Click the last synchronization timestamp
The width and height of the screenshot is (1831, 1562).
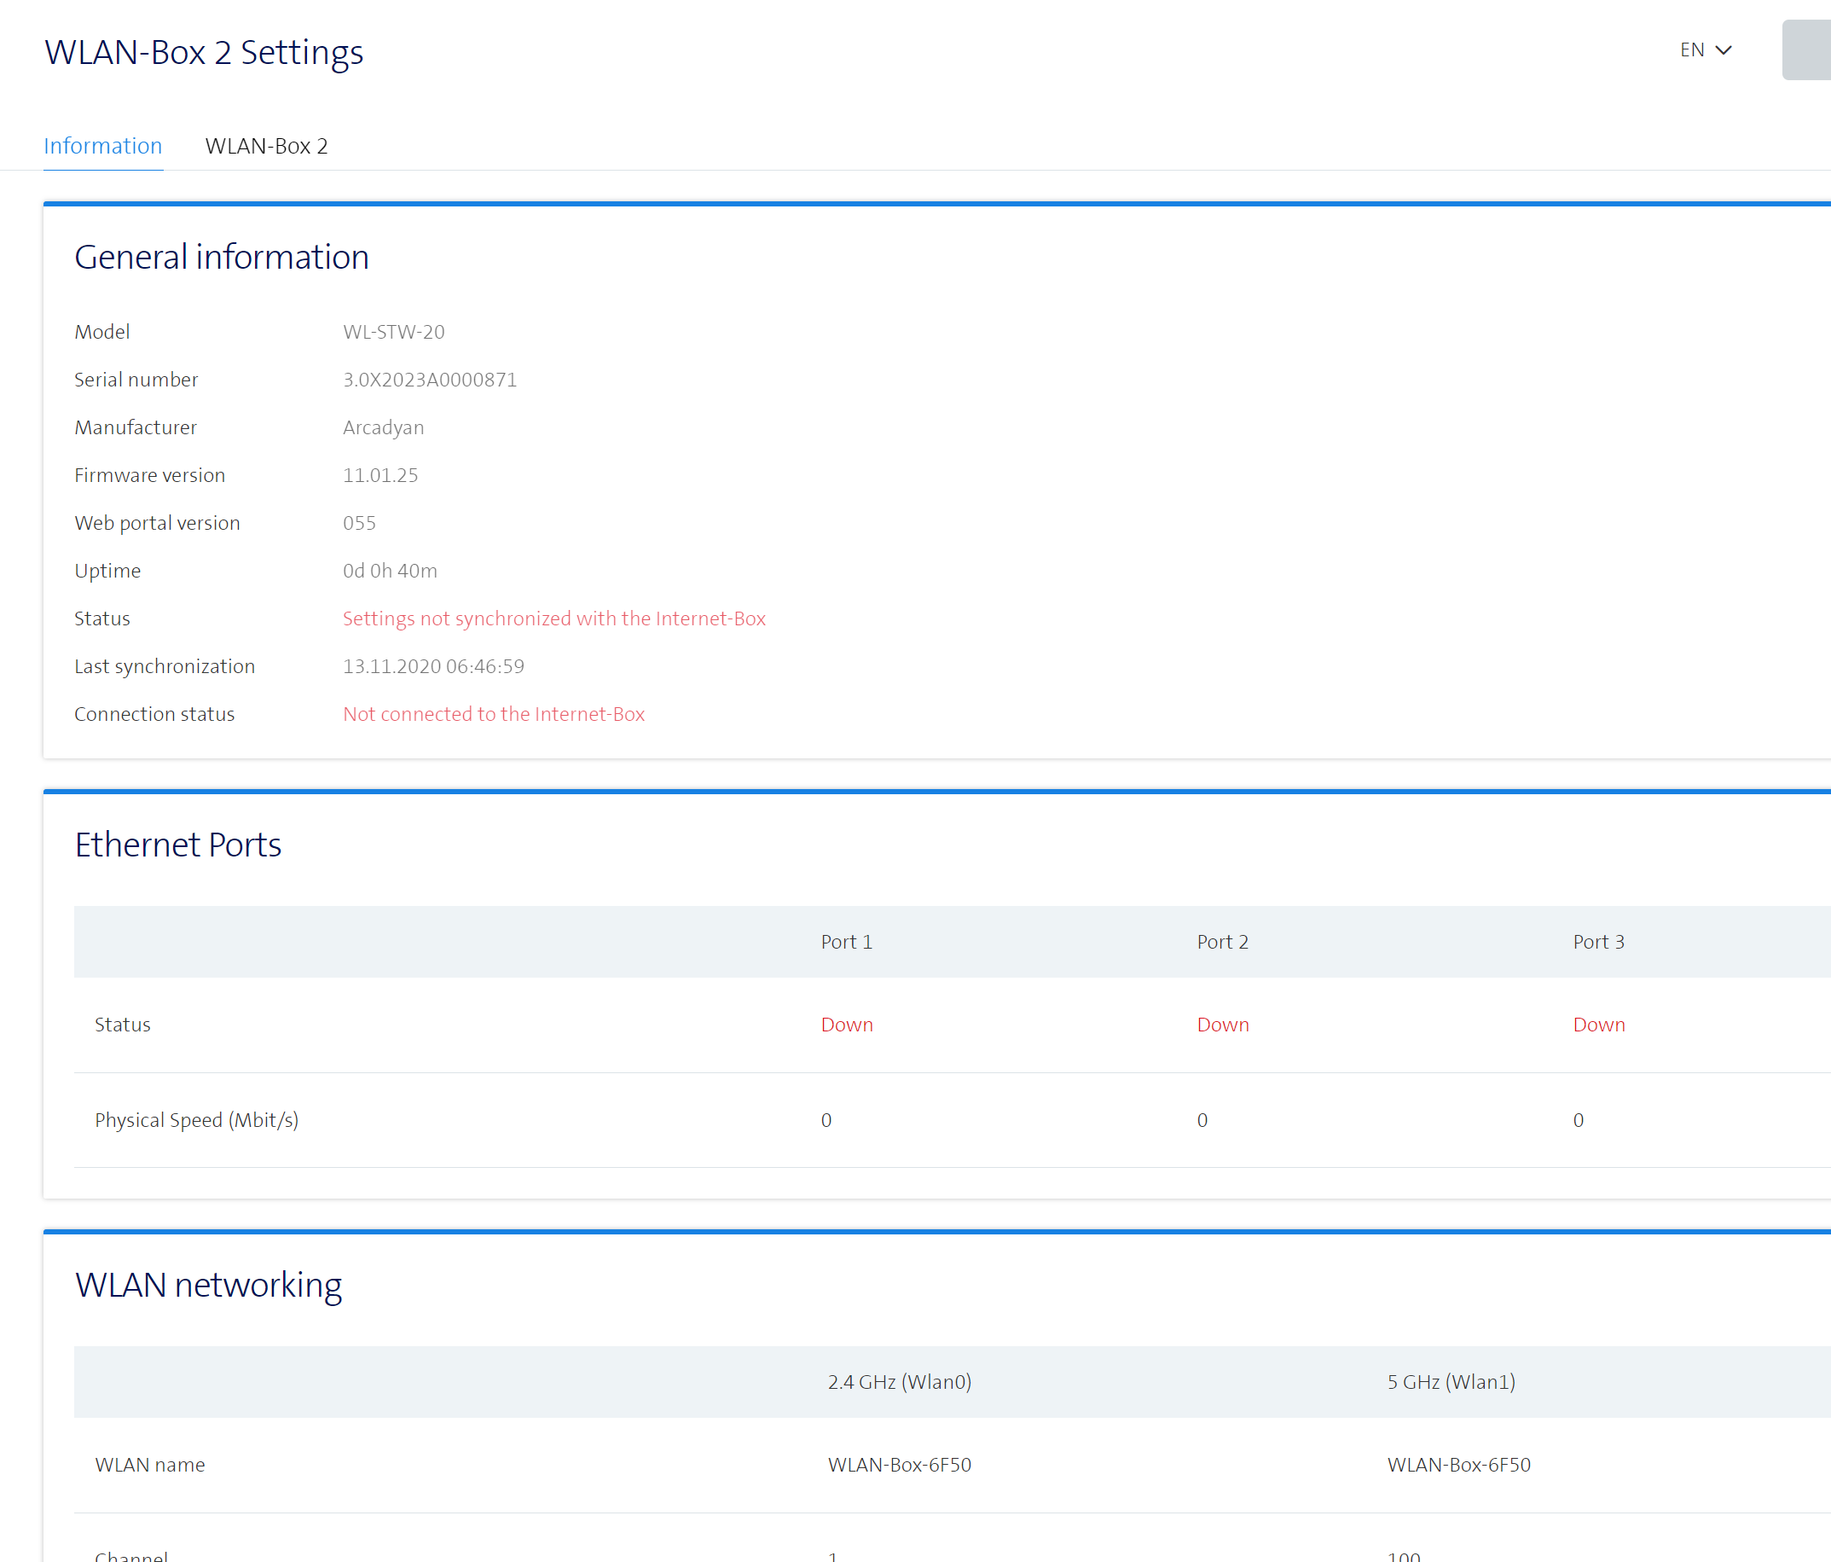pos(433,665)
